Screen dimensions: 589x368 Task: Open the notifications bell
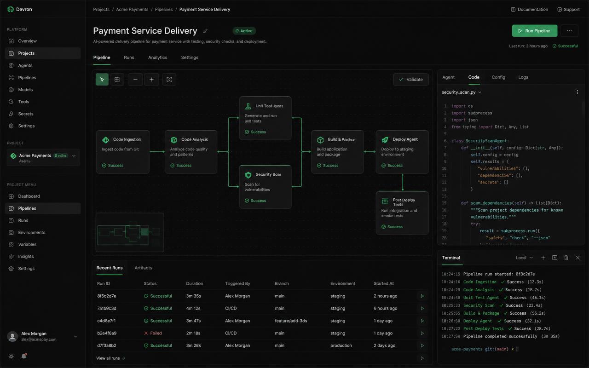click(24, 356)
